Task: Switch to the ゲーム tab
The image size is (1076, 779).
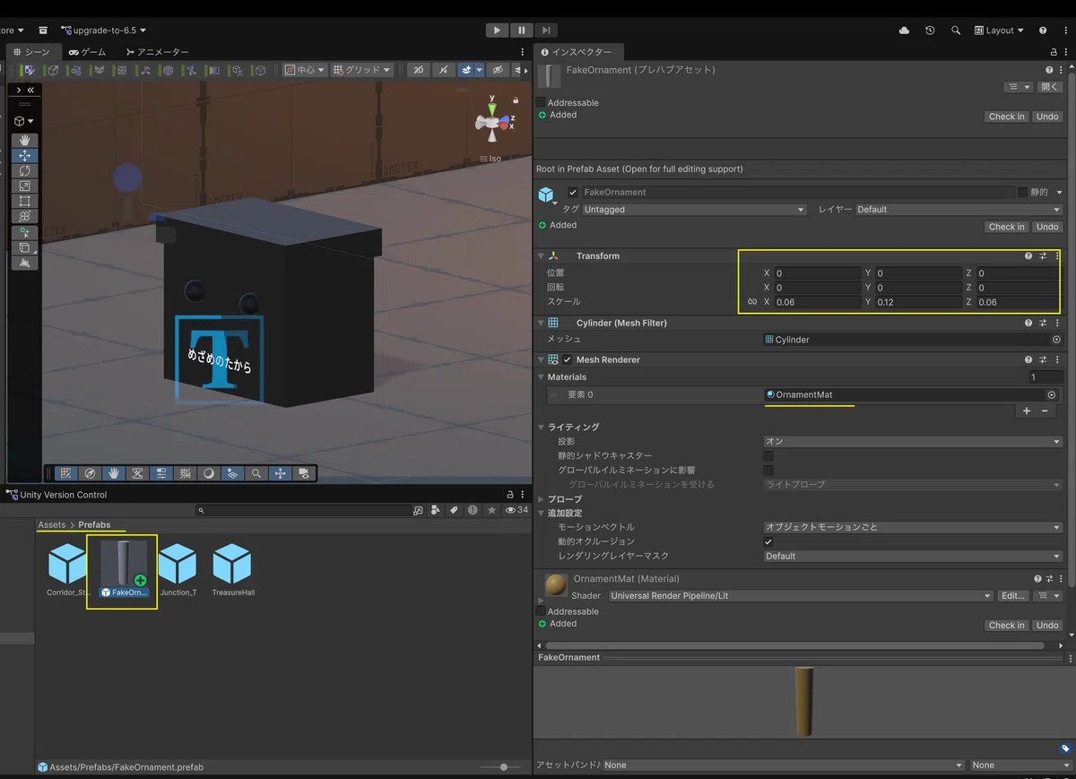Action: point(88,52)
